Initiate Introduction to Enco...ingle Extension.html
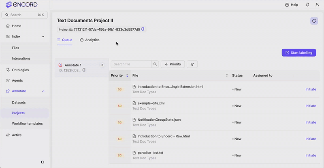The image size is (324, 168). (311, 89)
